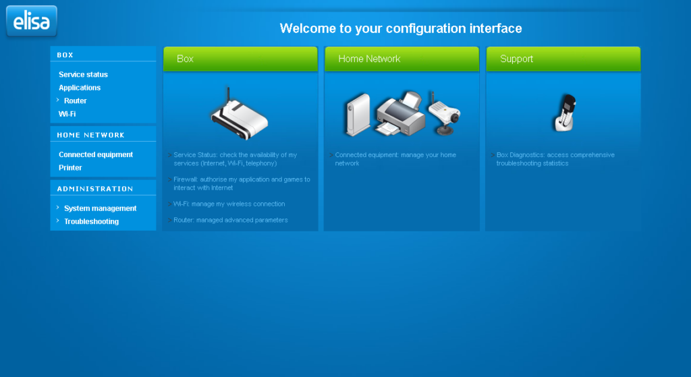Viewport: 691px width, 377px height.
Task: Open Box Diagnostics troubleshooting statistics link
Action: click(555, 159)
